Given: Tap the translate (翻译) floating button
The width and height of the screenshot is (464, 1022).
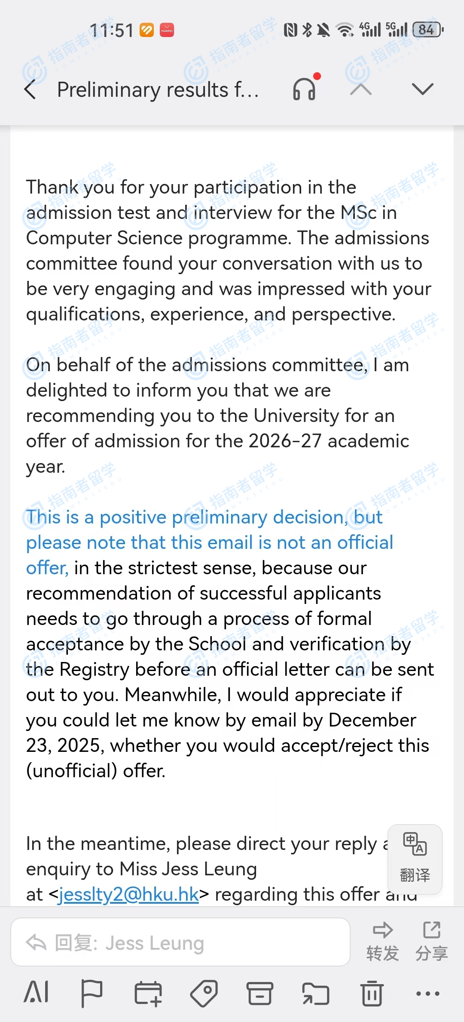Looking at the screenshot, I should coord(415,858).
